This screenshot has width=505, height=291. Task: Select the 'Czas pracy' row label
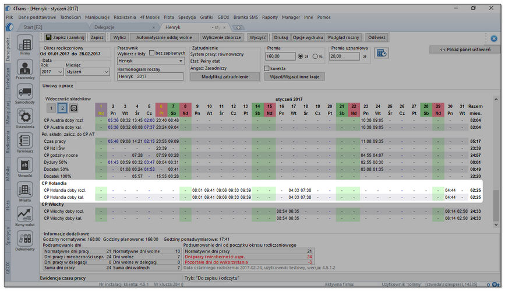(x=55, y=141)
